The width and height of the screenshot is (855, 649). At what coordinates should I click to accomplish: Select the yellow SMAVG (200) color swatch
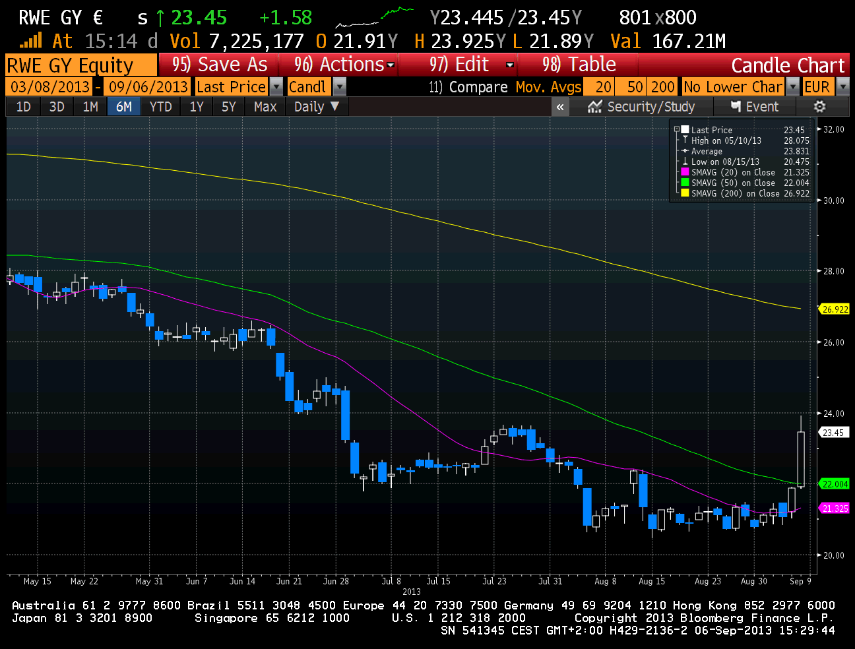(x=685, y=193)
